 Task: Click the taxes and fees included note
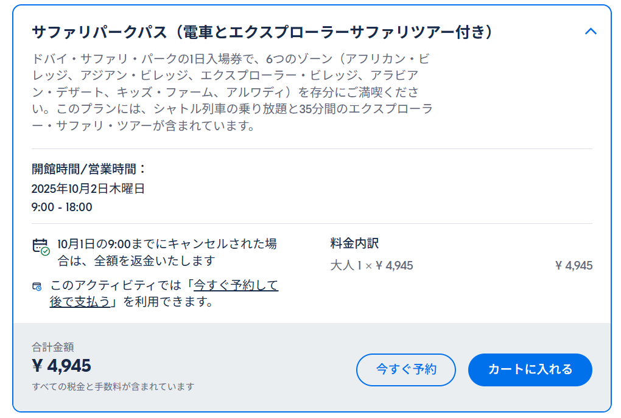(113, 386)
